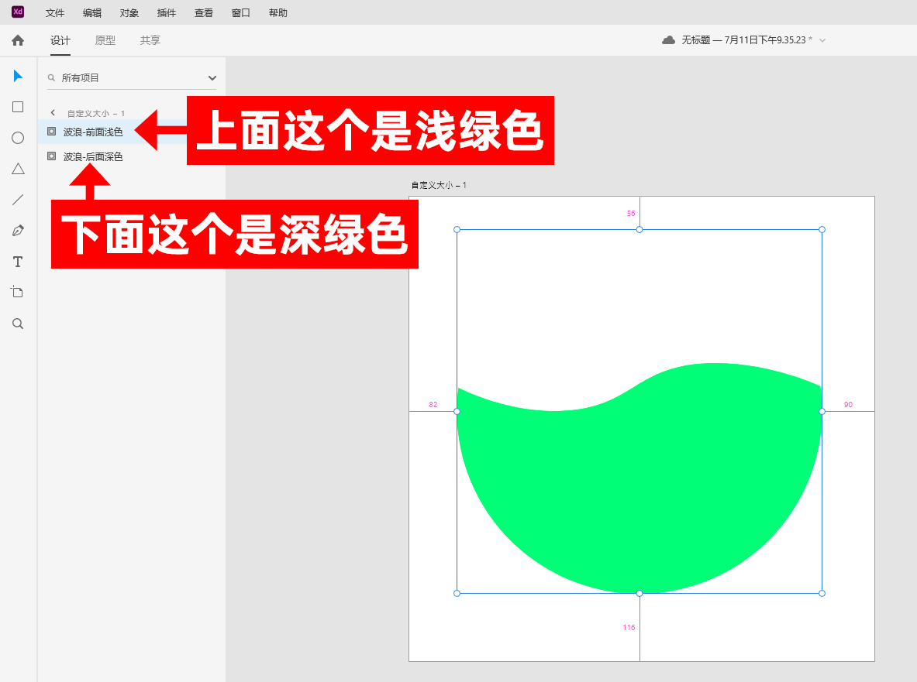The image size is (917, 682).
Task: Open the 对象 menu
Action: point(129,13)
